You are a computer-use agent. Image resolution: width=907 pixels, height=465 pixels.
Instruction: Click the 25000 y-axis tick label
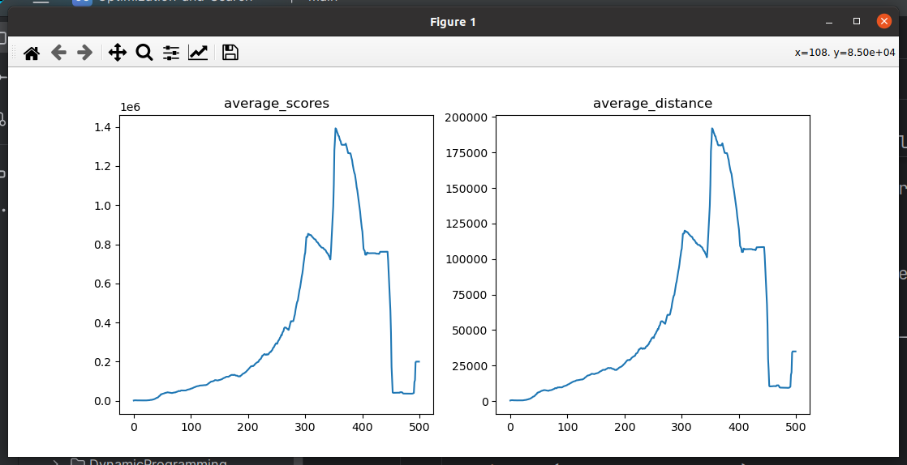click(x=471, y=366)
